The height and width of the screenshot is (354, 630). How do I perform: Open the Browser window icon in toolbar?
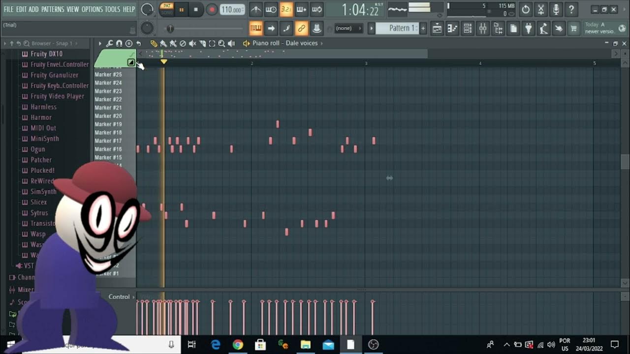pos(498,29)
